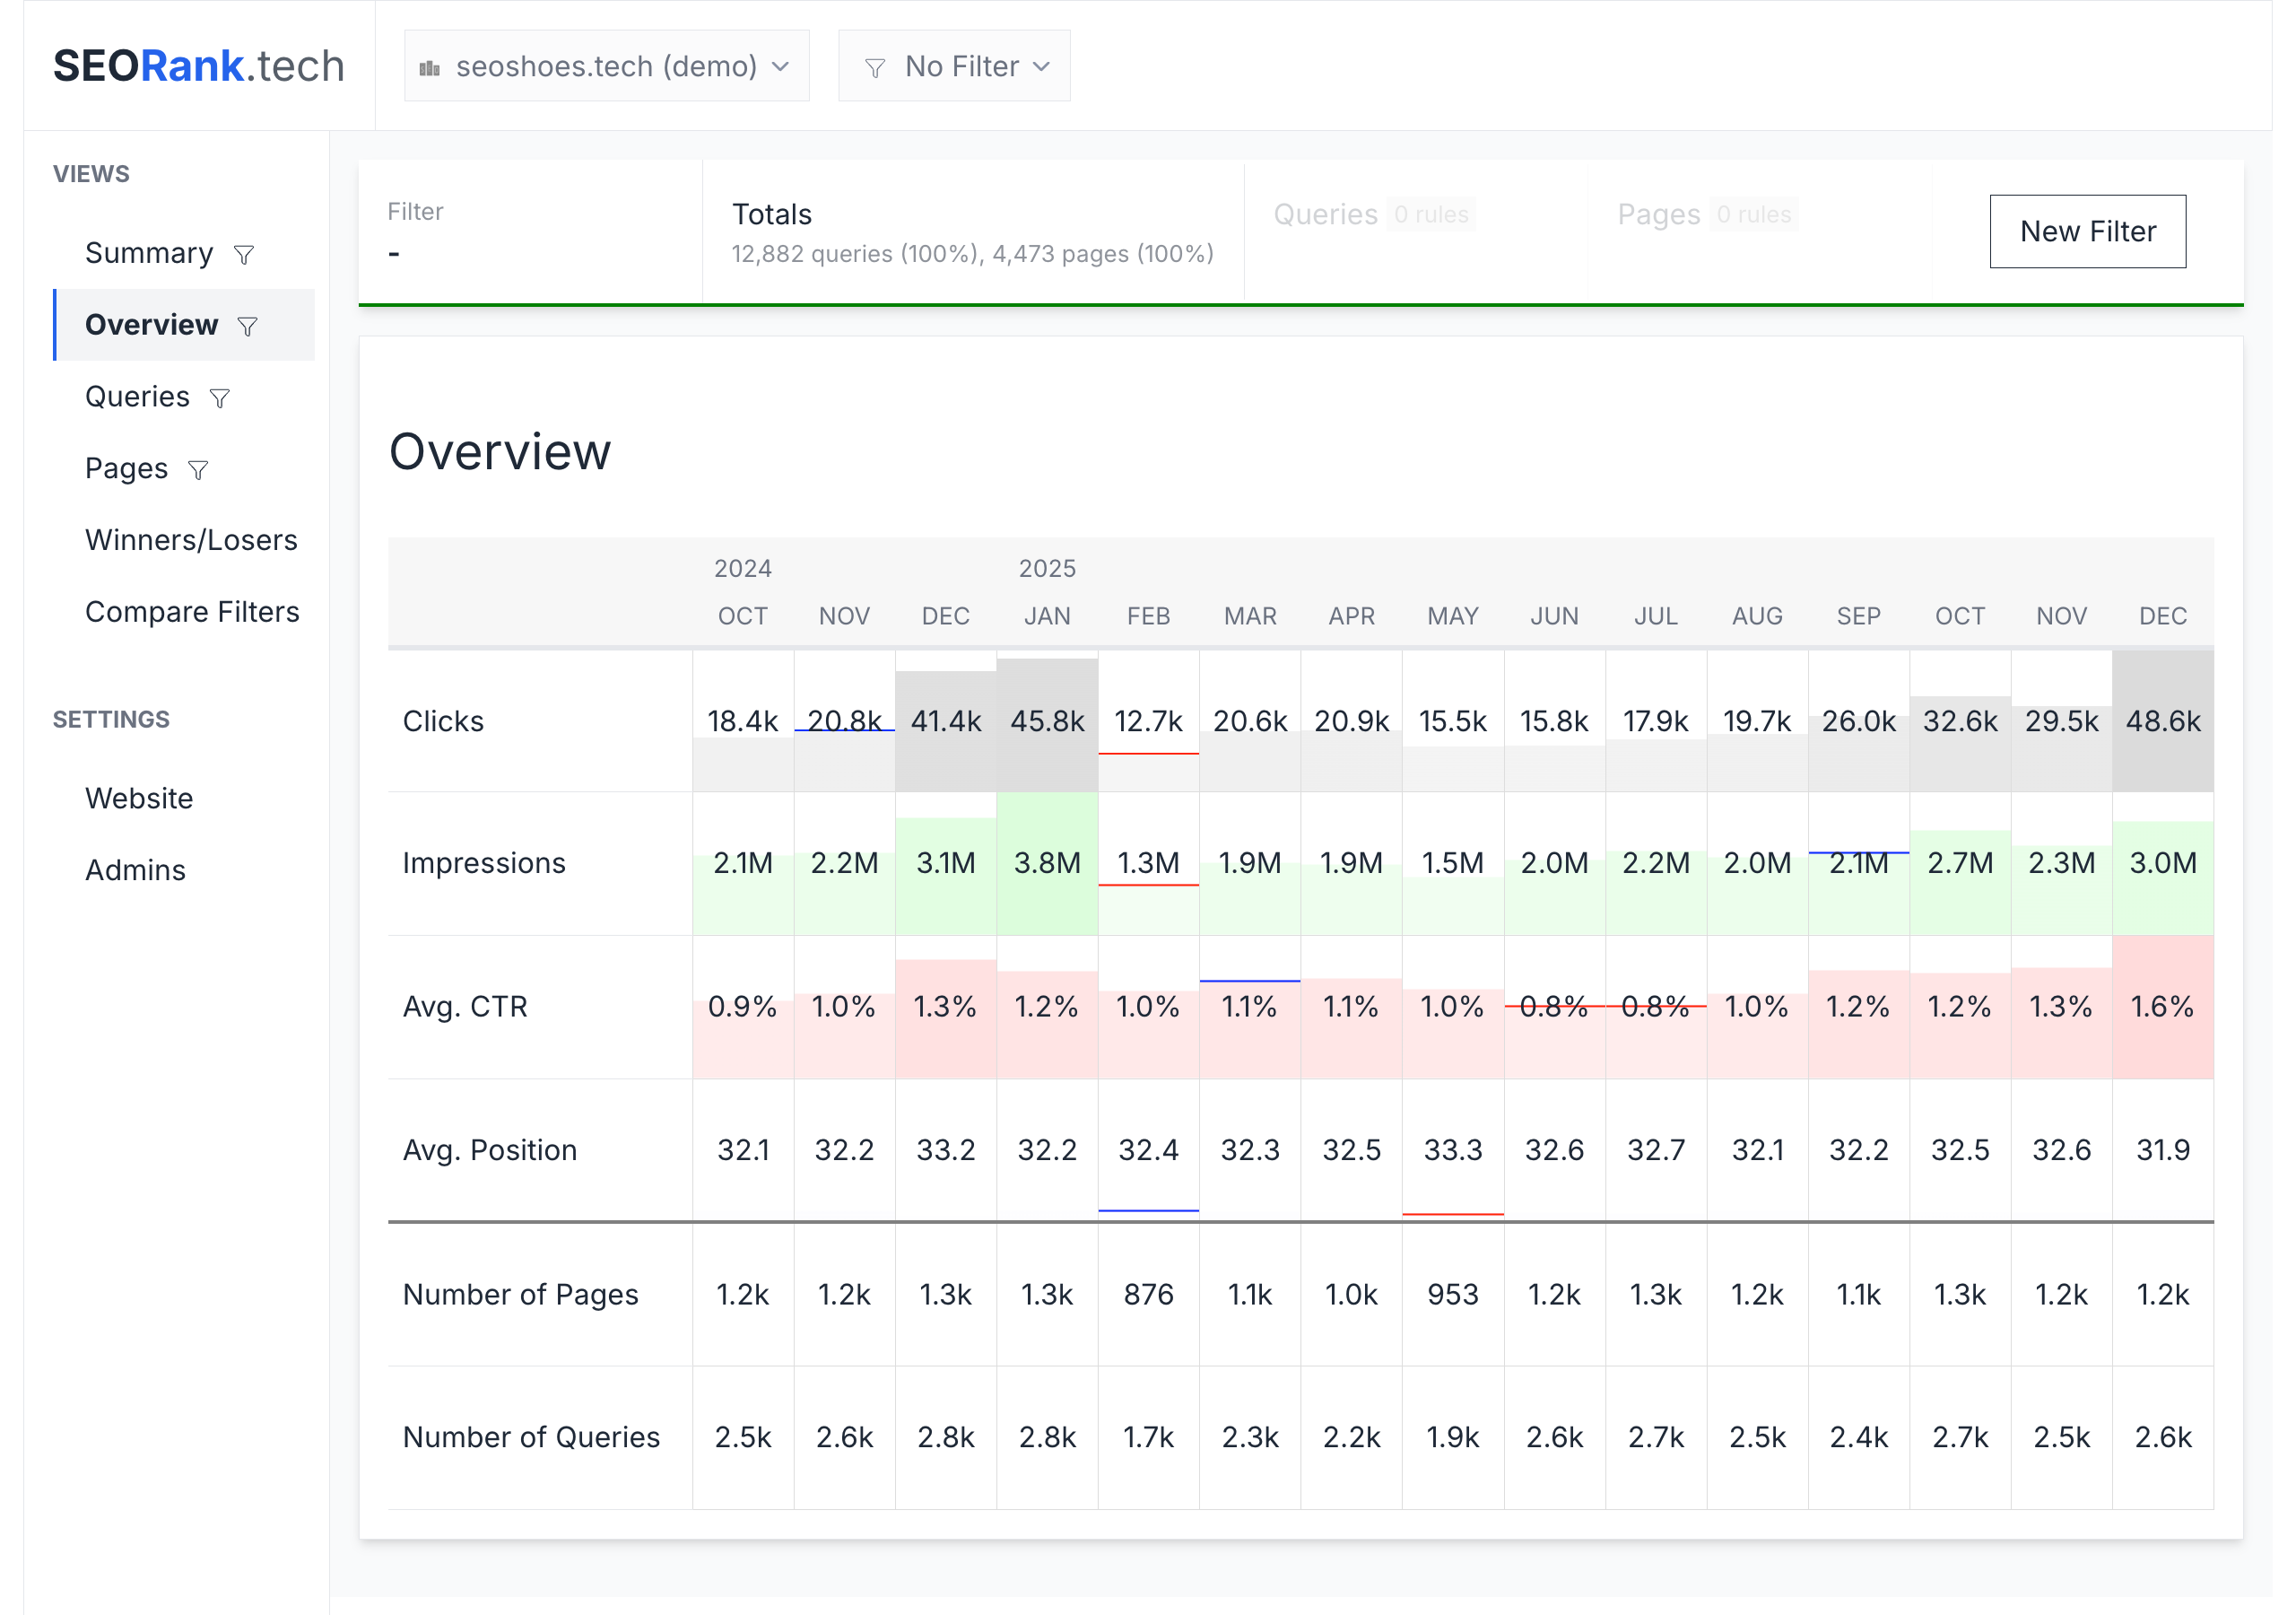Viewport: 2296px width, 1615px height.
Task: Open Website settings
Action: pos(139,799)
